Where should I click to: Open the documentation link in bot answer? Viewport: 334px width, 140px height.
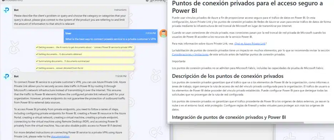(x=60, y=136)
